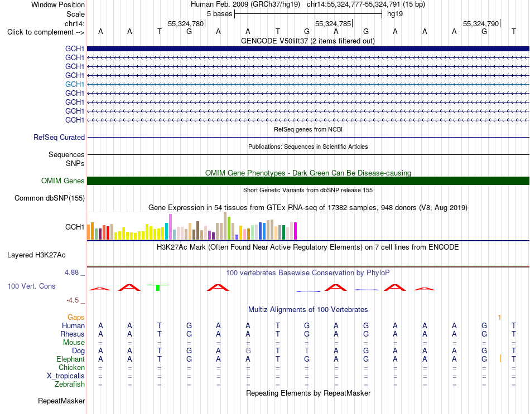This screenshot has height=414, width=530.
Task: Click the faded T mismatch in Dog row
Action: 307,351
